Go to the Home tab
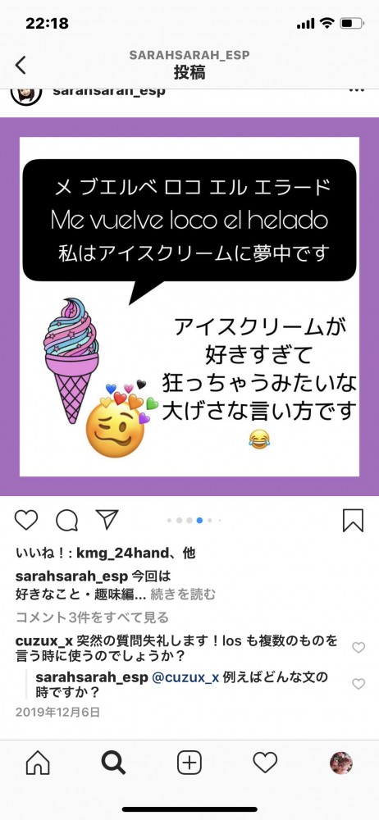Screen dimensions: 379x820 click(x=38, y=763)
